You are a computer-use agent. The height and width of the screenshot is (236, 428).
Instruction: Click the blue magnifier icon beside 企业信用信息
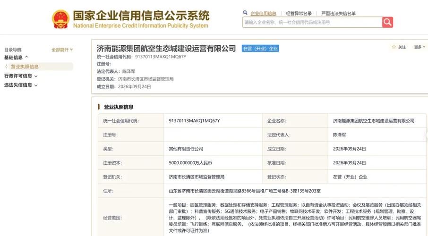click(245, 13)
